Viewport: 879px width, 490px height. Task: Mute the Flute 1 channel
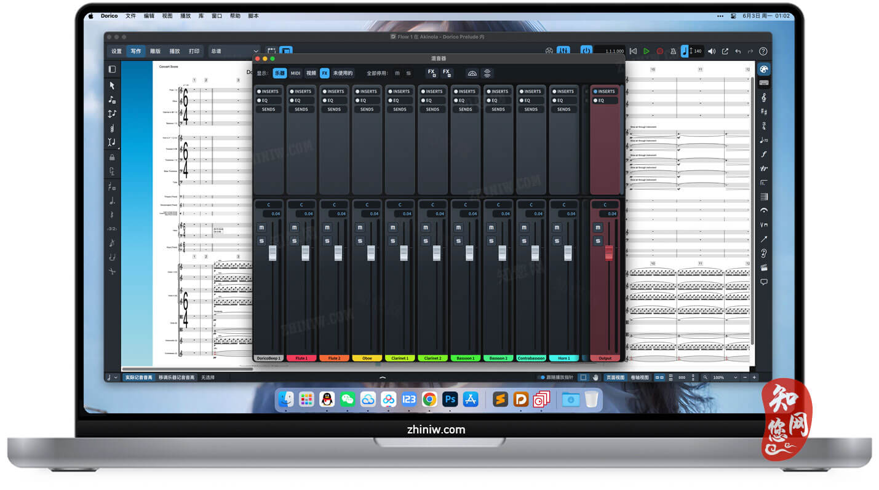[294, 227]
